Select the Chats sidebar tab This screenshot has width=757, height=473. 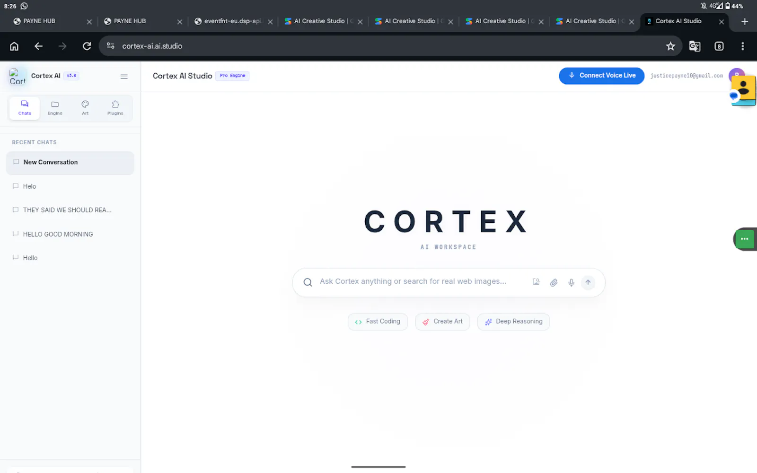point(25,108)
